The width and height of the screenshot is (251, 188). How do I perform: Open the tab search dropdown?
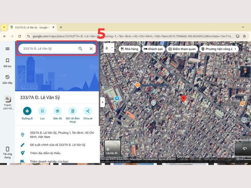coord(4,27)
